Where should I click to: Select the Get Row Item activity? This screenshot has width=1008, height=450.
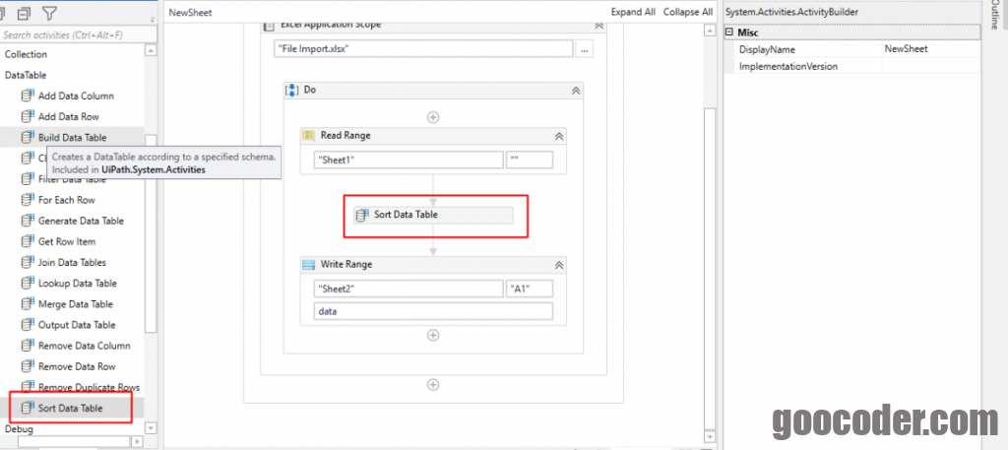pos(67,241)
